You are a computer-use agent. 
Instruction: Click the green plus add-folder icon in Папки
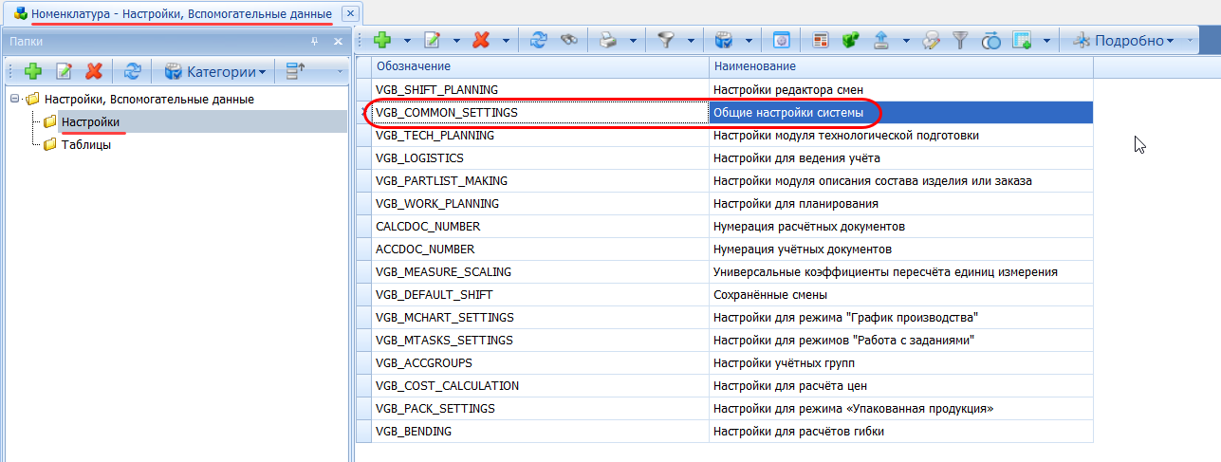(33, 71)
